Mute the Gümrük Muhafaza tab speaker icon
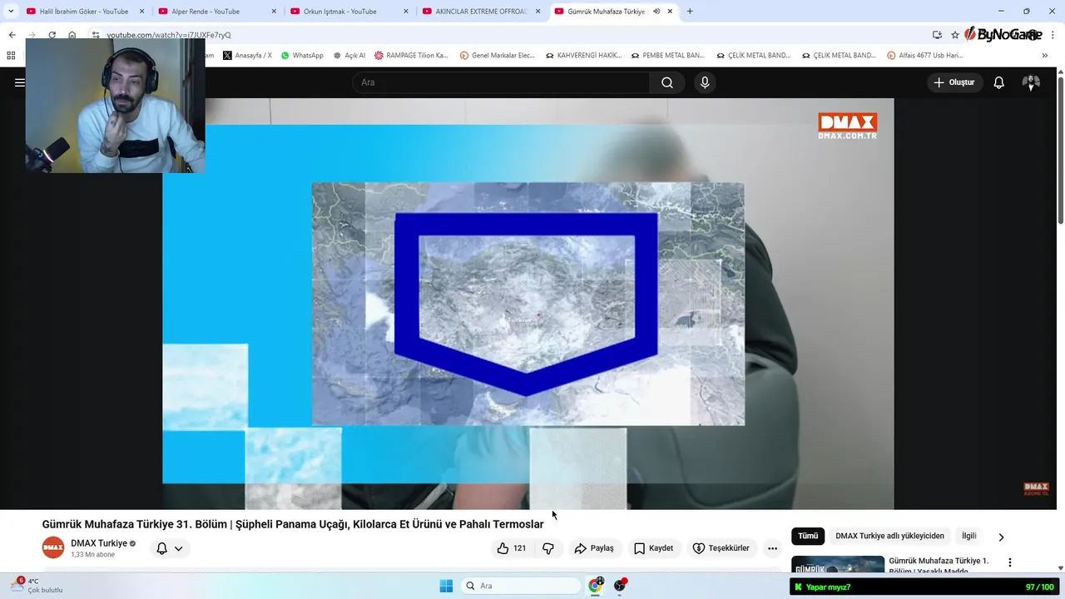Screen dimensions: 1065x599 [656, 12]
